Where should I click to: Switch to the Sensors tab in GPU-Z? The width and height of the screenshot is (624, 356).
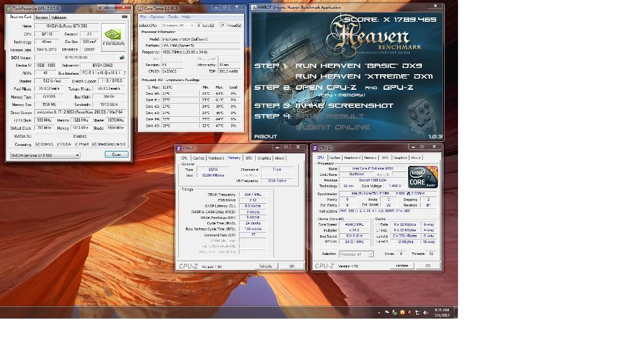(x=41, y=17)
